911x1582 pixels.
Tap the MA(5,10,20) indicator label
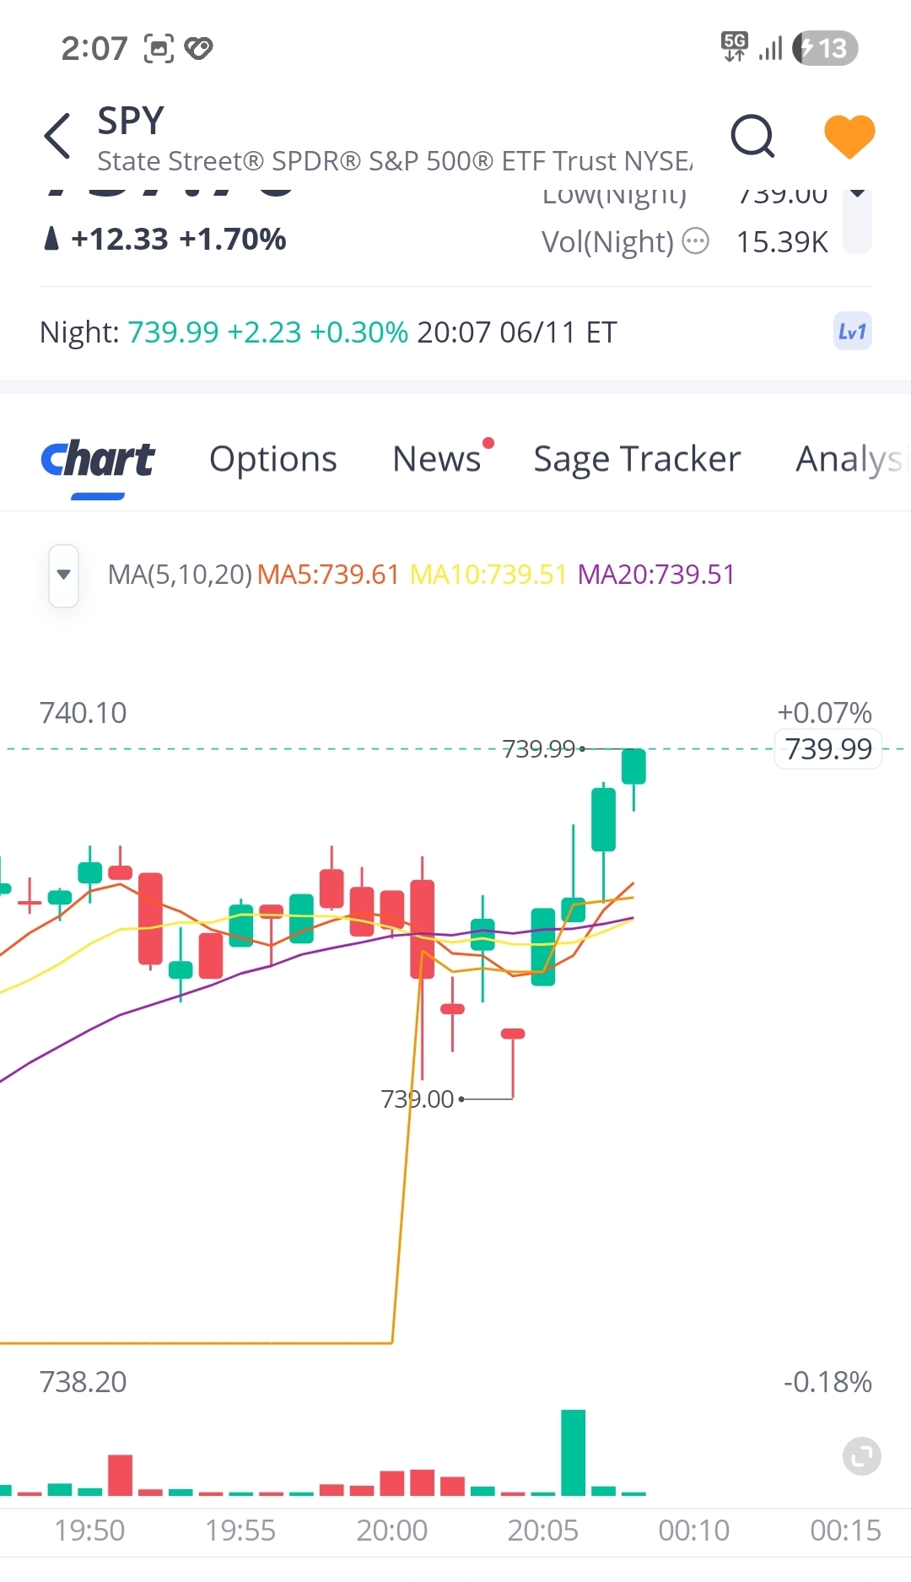point(181,575)
